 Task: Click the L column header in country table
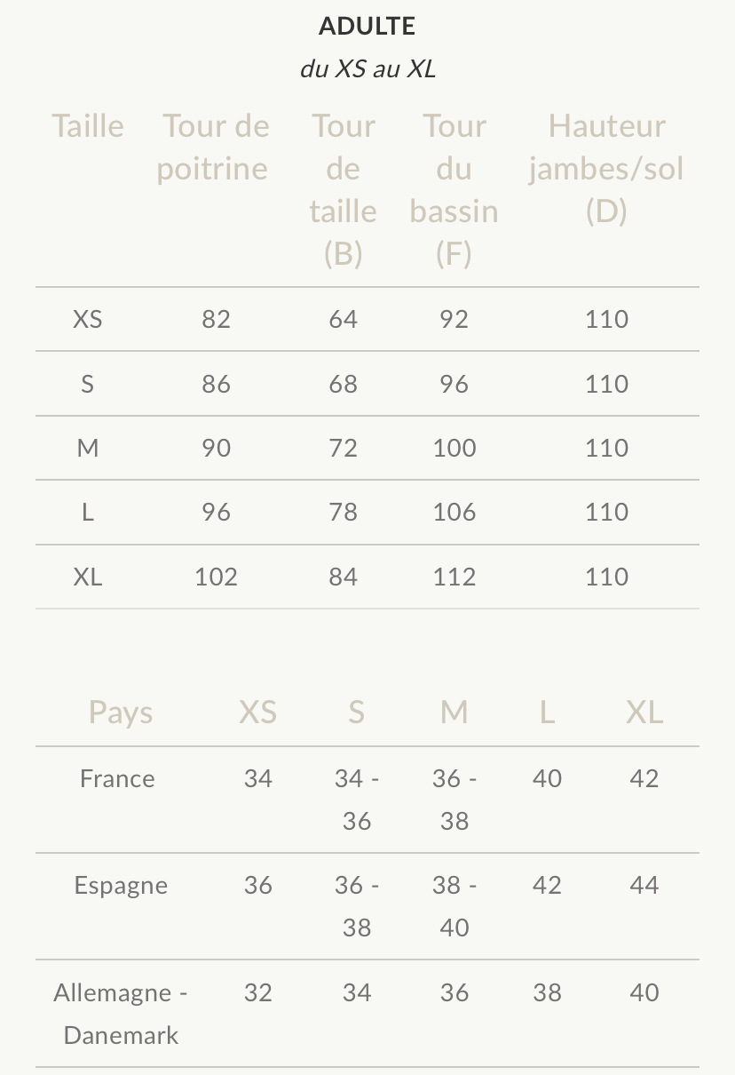(547, 713)
